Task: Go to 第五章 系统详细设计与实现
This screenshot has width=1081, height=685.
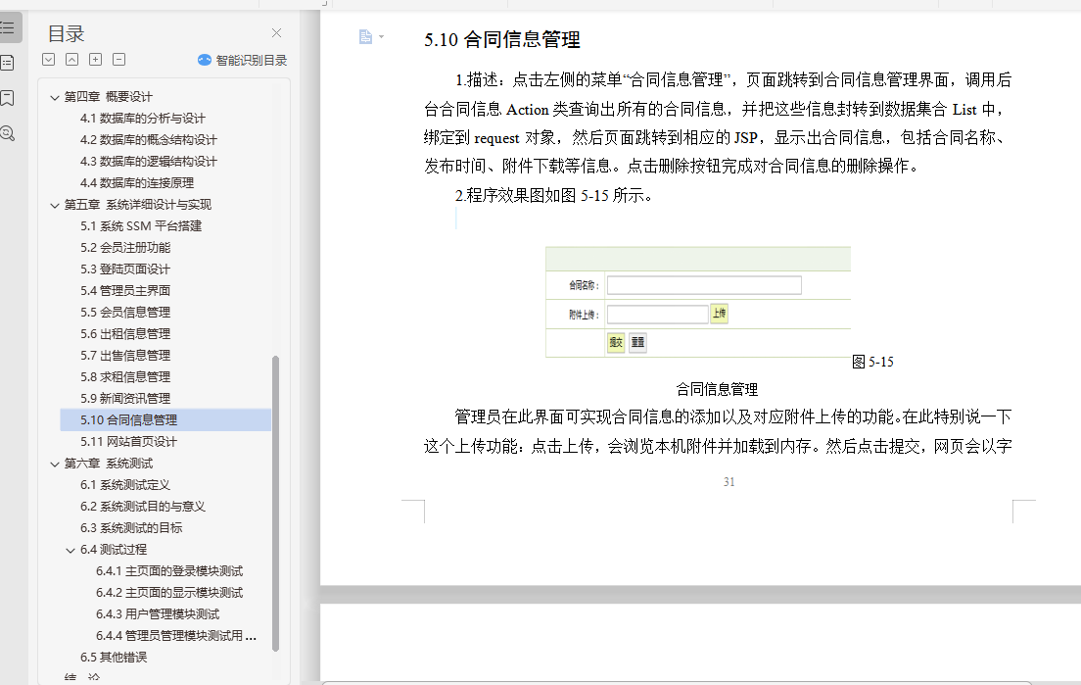Action: coord(138,204)
